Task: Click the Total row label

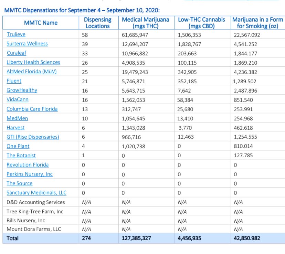Action: tap(12, 238)
